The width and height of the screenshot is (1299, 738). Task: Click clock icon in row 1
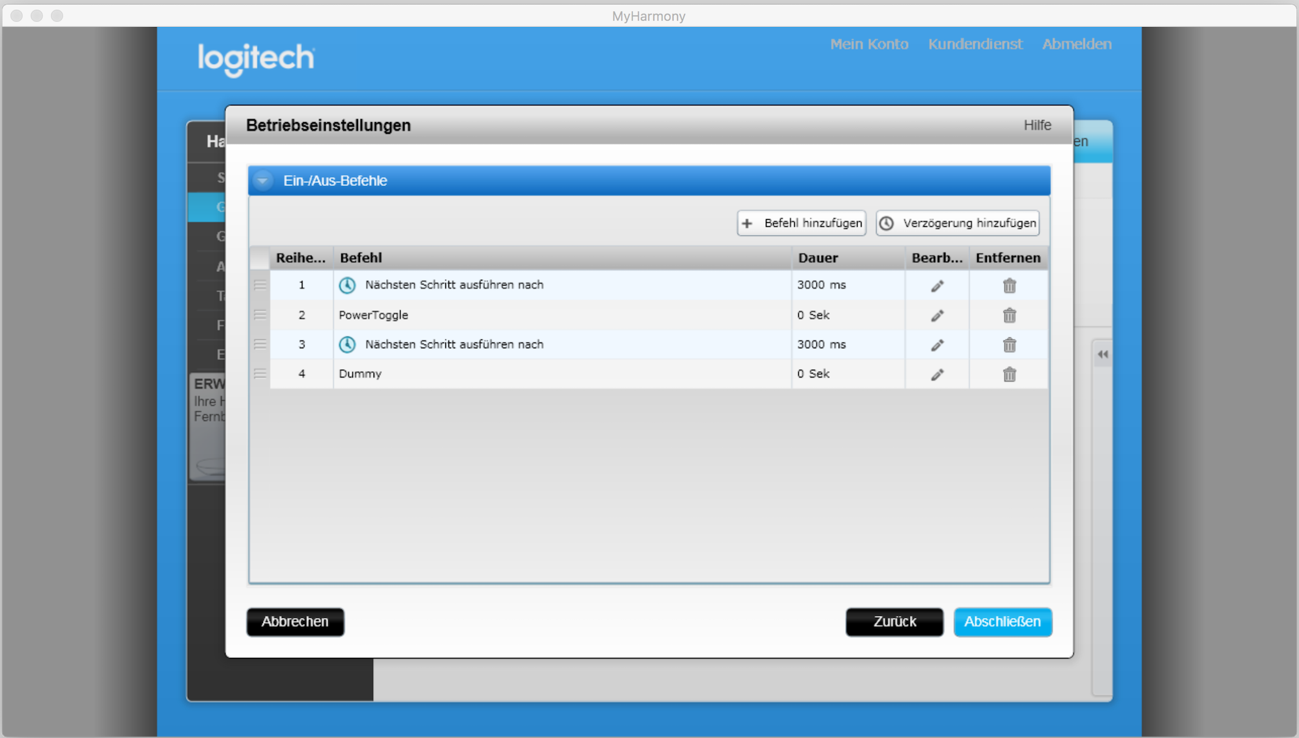[347, 285]
